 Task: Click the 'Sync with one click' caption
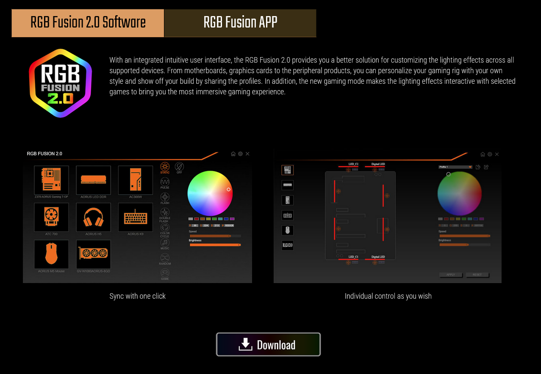point(137,296)
